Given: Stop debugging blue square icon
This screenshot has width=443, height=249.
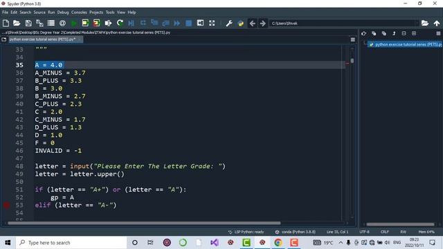Looking at the screenshot, I should tap(188, 23).
